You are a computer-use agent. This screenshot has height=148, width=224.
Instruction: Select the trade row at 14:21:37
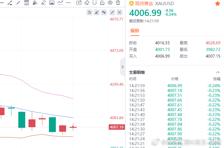[174, 119]
